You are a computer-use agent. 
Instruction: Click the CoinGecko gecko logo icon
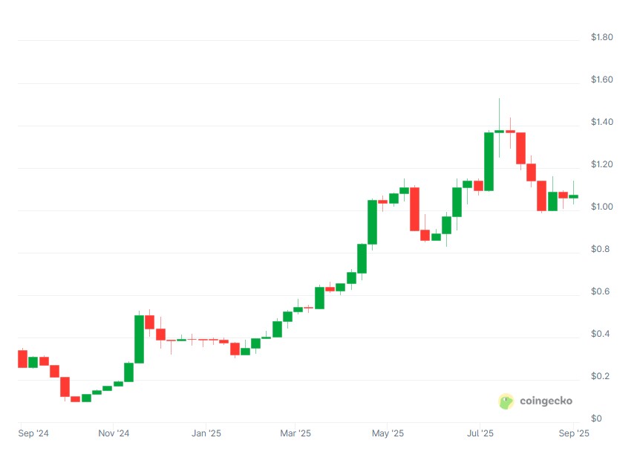click(506, 401)
